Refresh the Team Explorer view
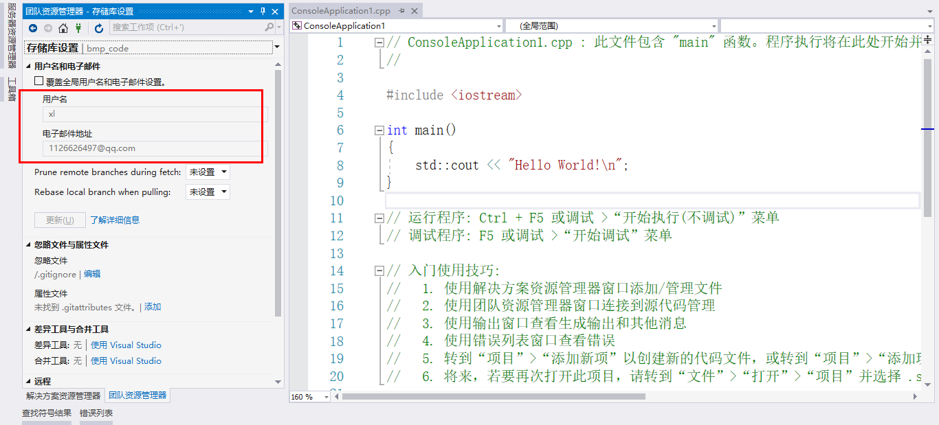Viewport: 939px width, 425px height. 98,28
